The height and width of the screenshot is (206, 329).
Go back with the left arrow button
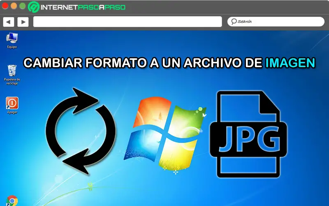(x=8, y=22)
